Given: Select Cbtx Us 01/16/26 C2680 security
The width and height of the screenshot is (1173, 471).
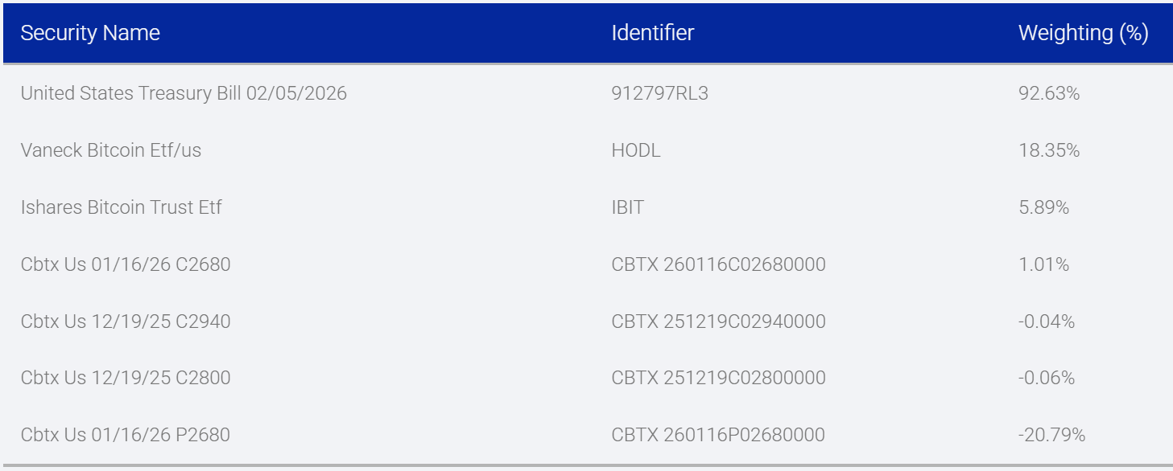Looking at the screenshot, I should pos(126,264).
